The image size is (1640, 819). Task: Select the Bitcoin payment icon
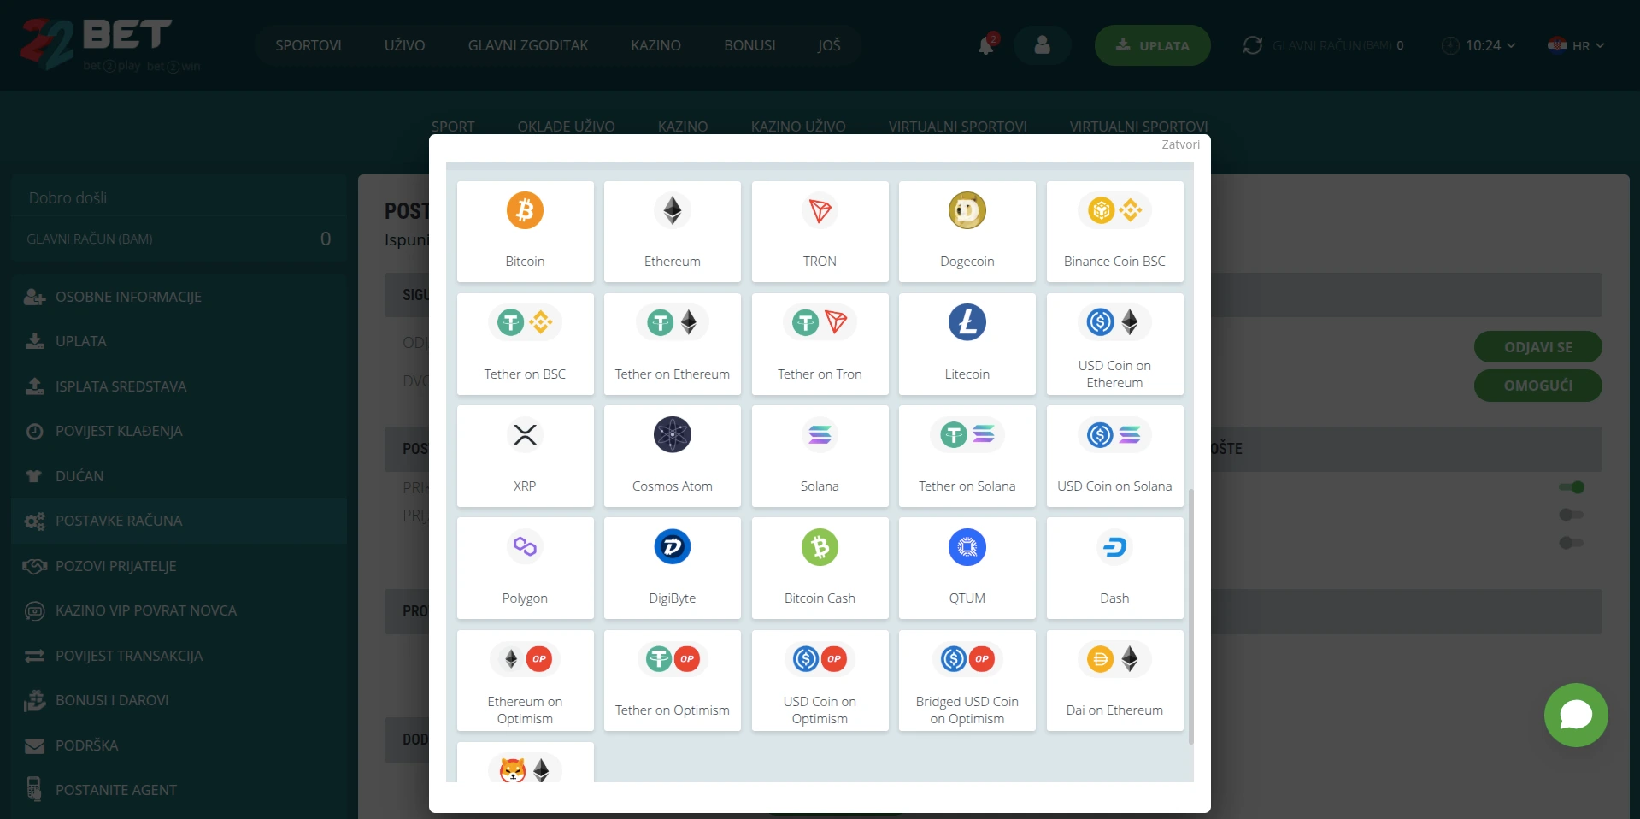coord(525,211)
